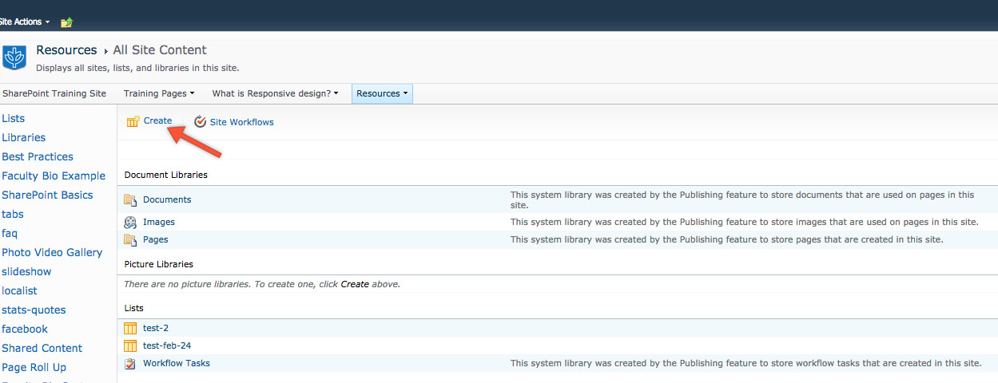Click the Create icon in toolbar
The image size is (998, 383).
click(x=133, y=121)
